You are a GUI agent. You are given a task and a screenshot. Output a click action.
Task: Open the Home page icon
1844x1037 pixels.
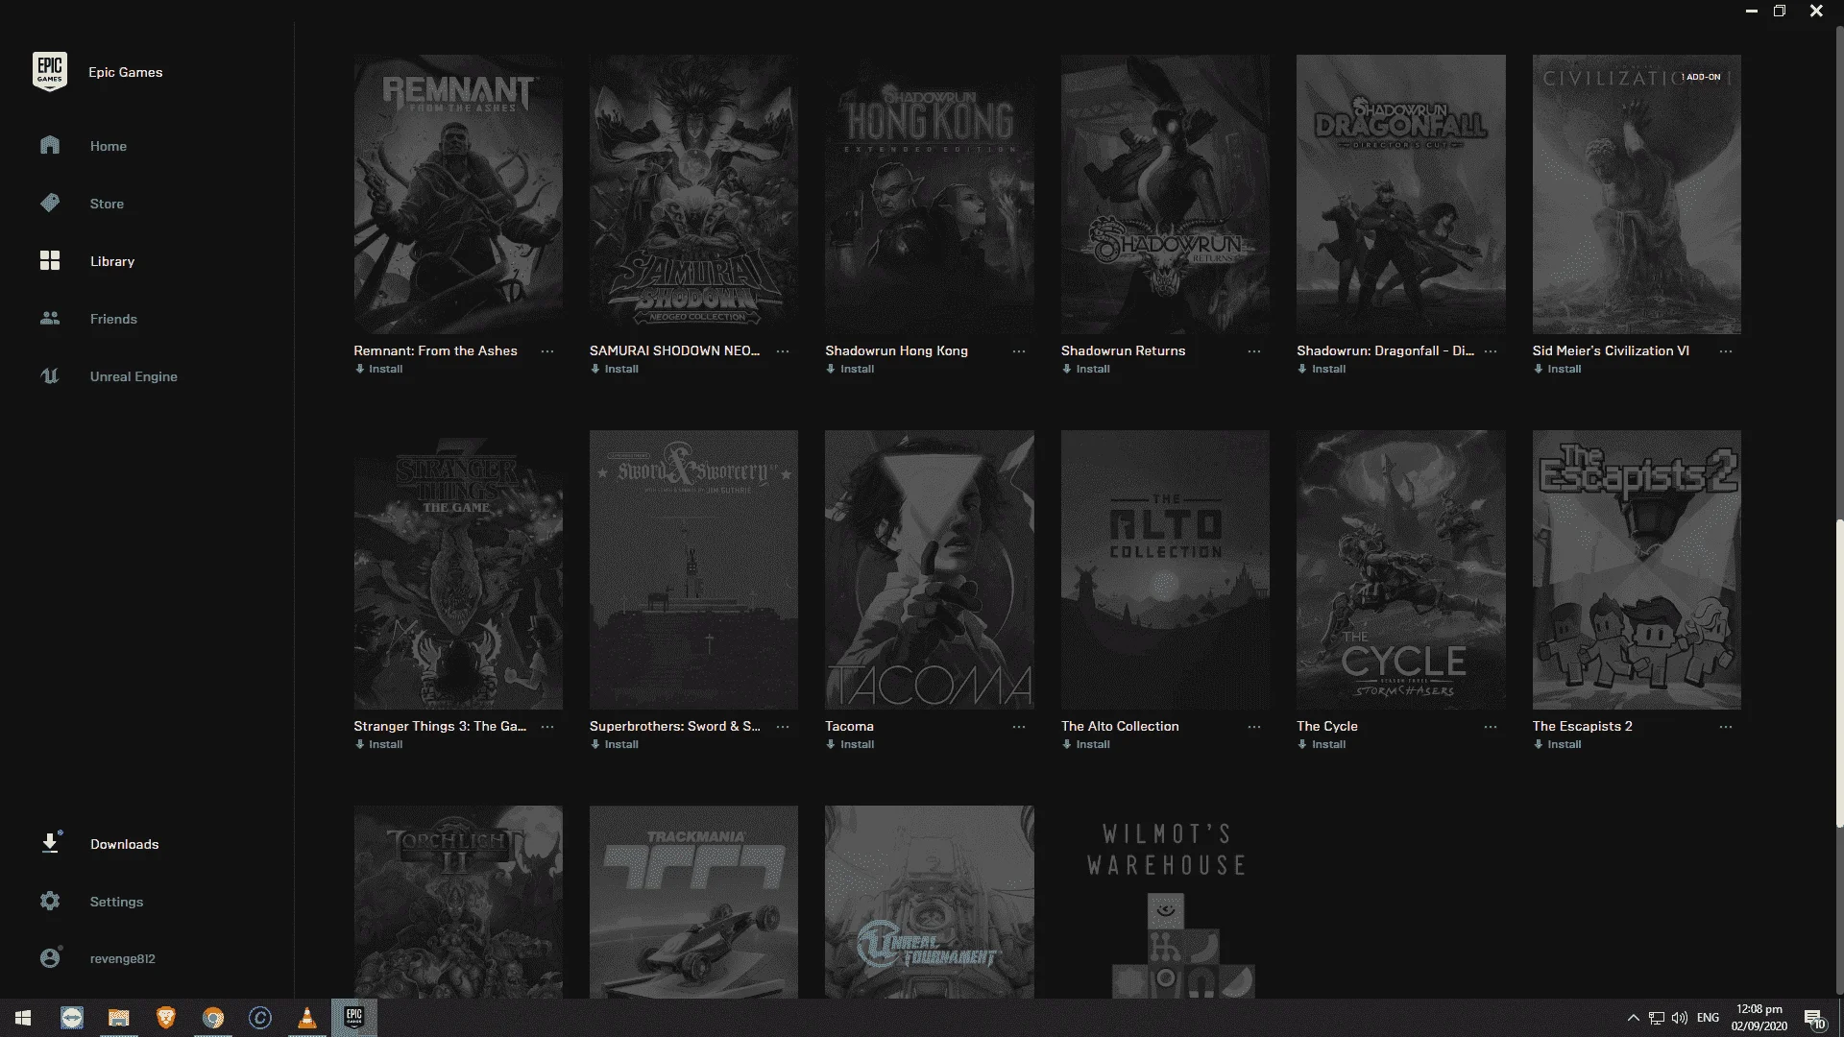pos(50,145)
